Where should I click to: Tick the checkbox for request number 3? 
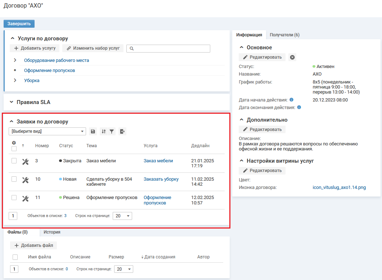[14, 161]
